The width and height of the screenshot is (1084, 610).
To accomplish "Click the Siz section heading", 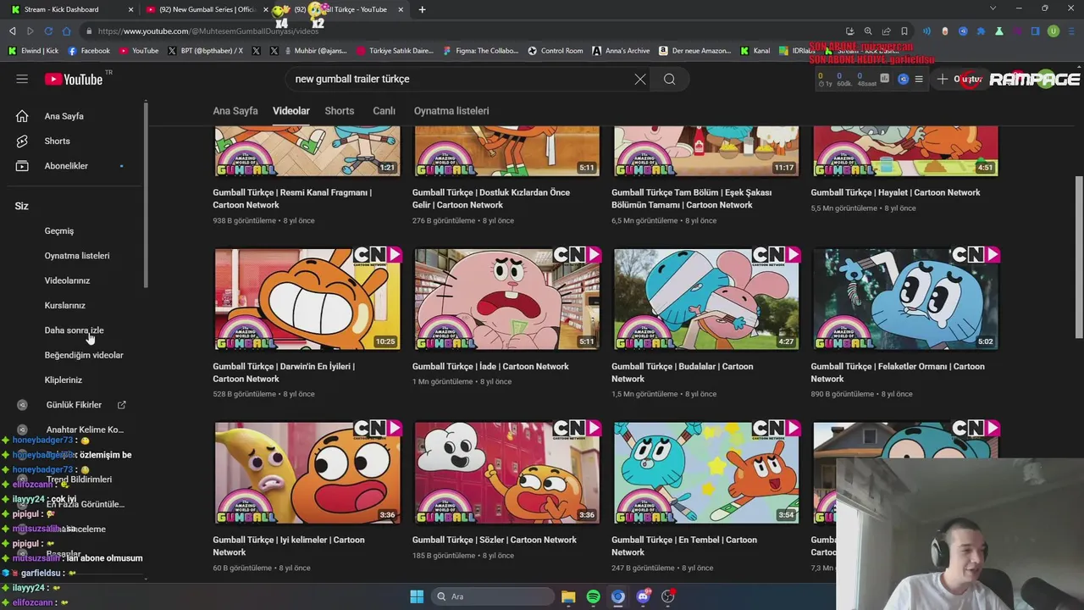I will tap(22, 206).
